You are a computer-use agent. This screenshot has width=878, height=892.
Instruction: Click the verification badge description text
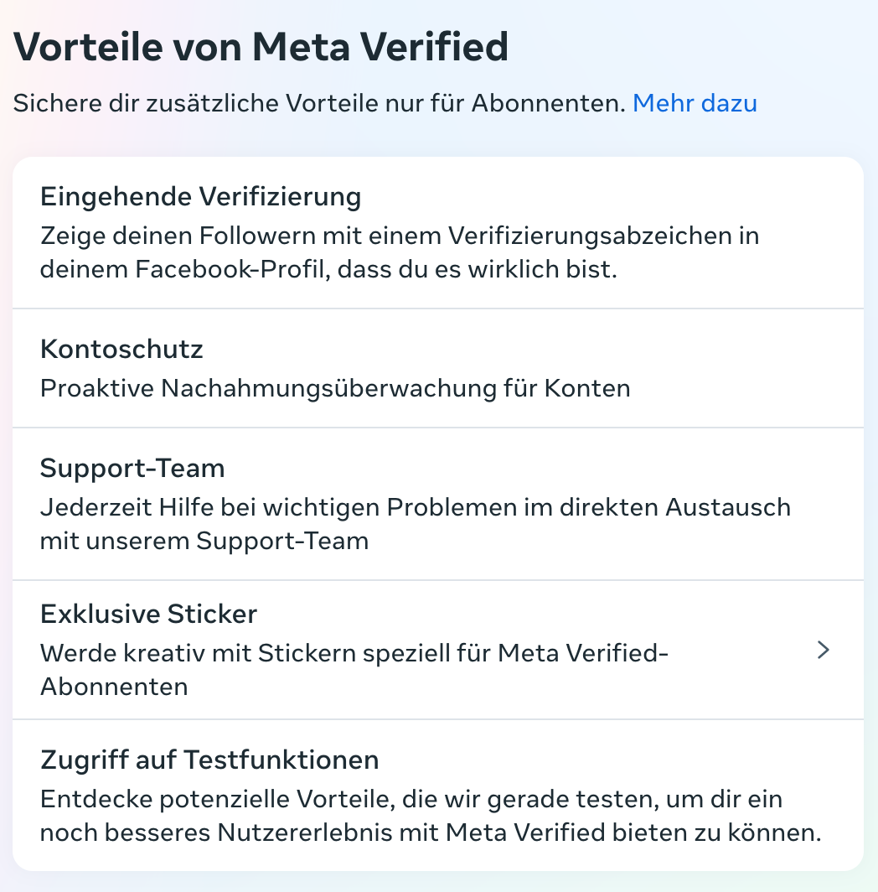point(400,252)
